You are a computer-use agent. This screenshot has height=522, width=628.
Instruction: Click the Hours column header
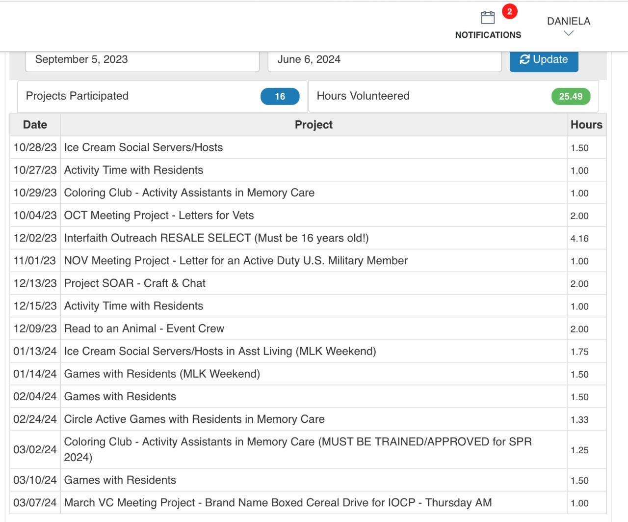pyautogui.click(x=586, y=125)
